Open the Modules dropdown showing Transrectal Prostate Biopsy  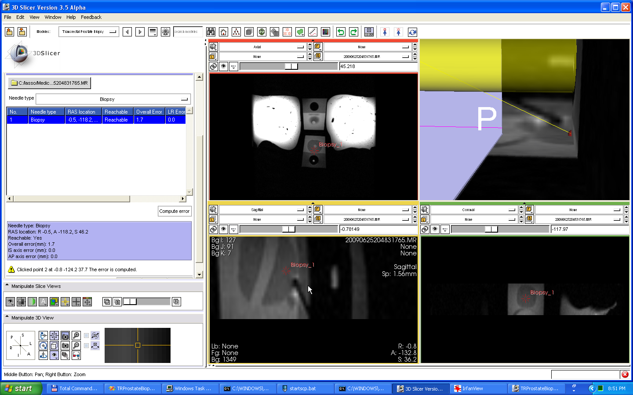[89, 32]
